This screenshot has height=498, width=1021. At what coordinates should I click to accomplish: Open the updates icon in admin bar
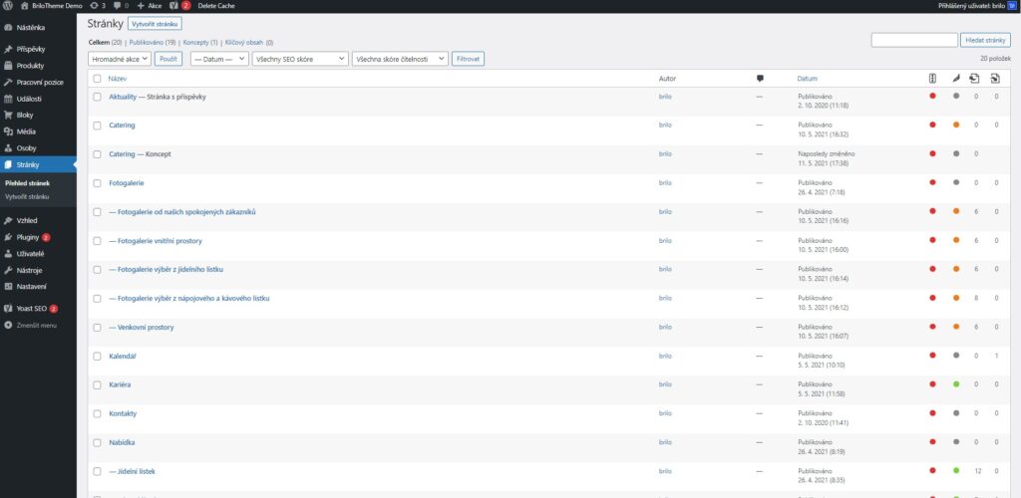(97, 6)
